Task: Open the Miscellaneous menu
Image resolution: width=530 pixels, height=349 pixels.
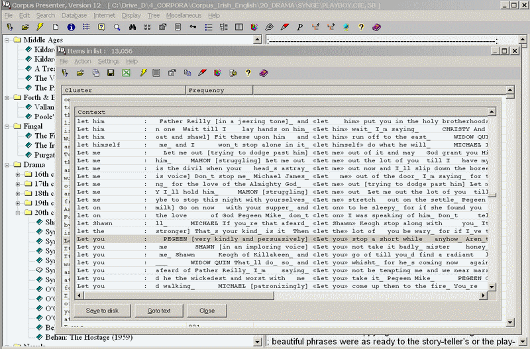Action: click(x=184, y=15)
